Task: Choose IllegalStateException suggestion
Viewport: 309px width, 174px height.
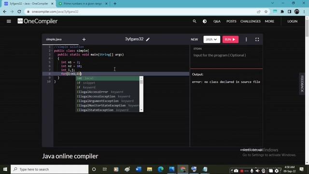Action: coord(108,110)
